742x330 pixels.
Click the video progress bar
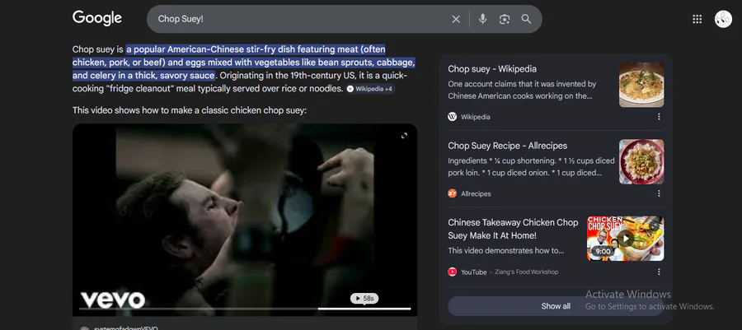pyautogui.click(x=245, y=309)
